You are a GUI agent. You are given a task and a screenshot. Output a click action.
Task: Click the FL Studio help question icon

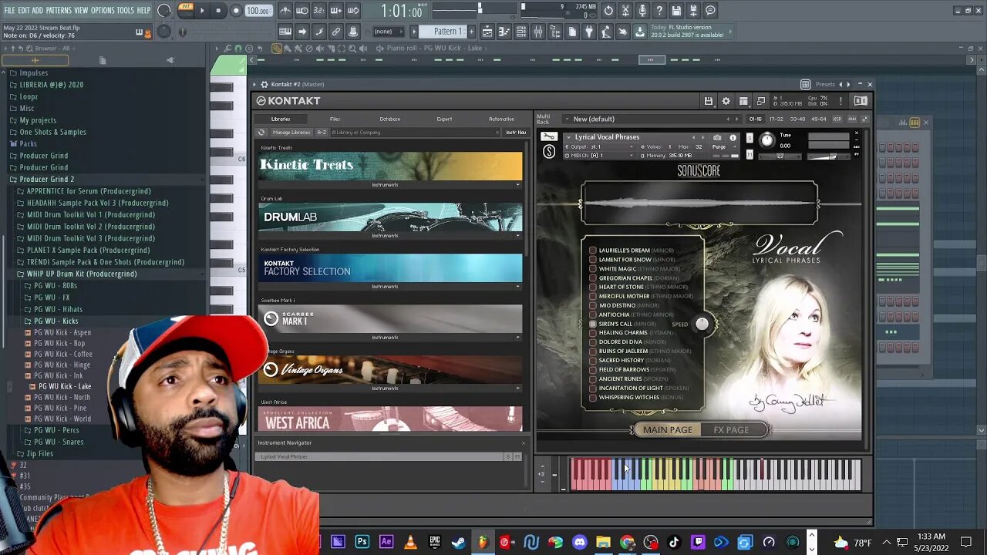pos(659,11)
